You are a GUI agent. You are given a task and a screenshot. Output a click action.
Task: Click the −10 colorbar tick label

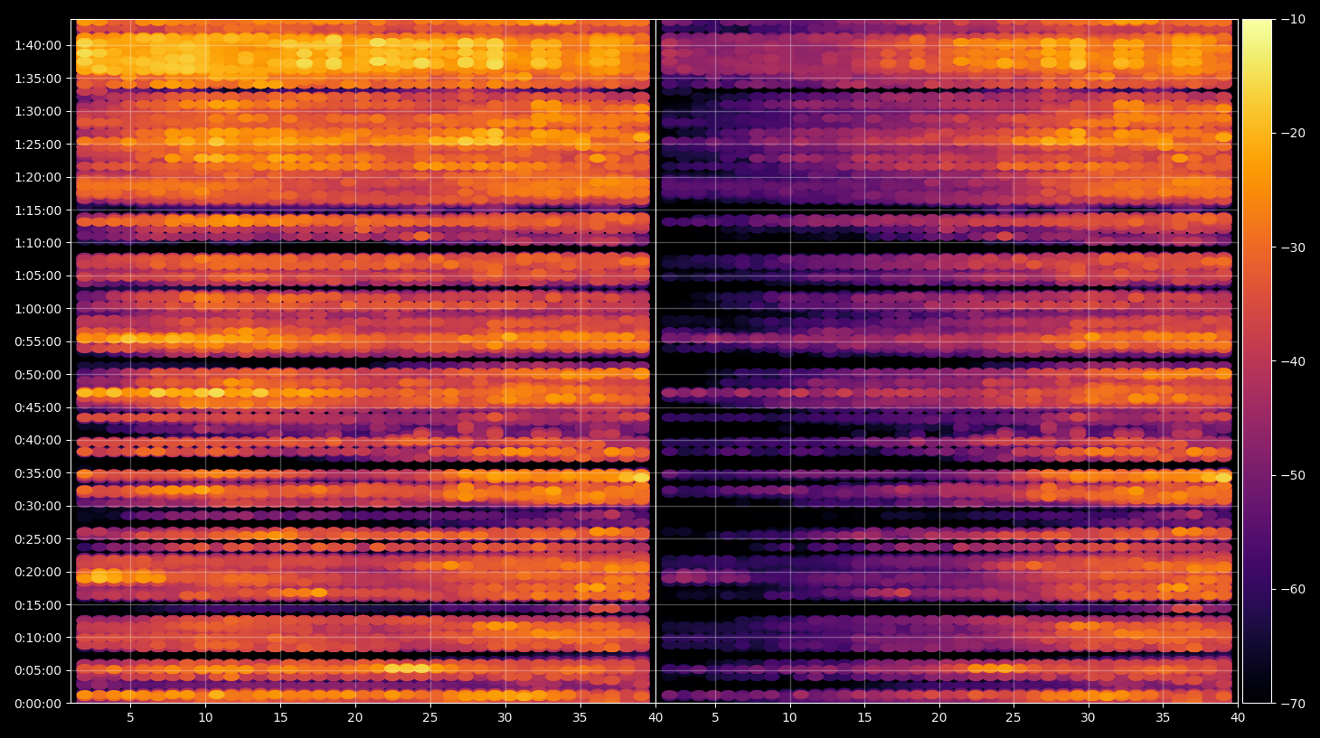click(1293, 19)
